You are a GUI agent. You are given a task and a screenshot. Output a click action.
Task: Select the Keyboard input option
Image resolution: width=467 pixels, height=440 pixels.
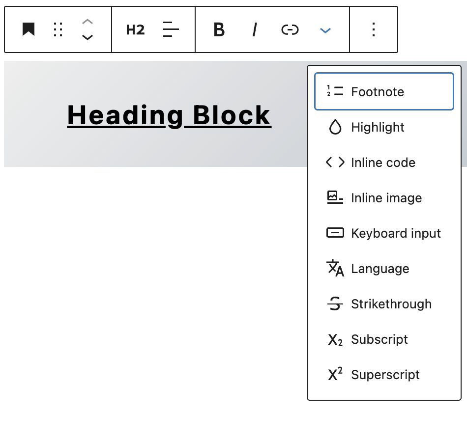click(384, 233)
